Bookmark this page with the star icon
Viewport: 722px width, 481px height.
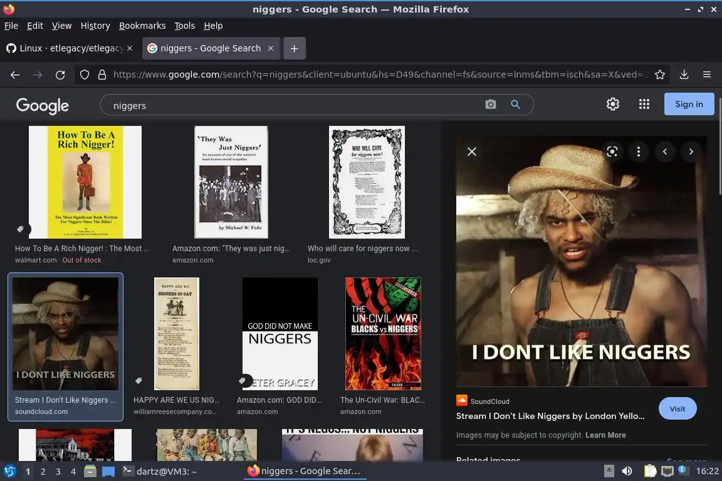[x=660, y=75]
